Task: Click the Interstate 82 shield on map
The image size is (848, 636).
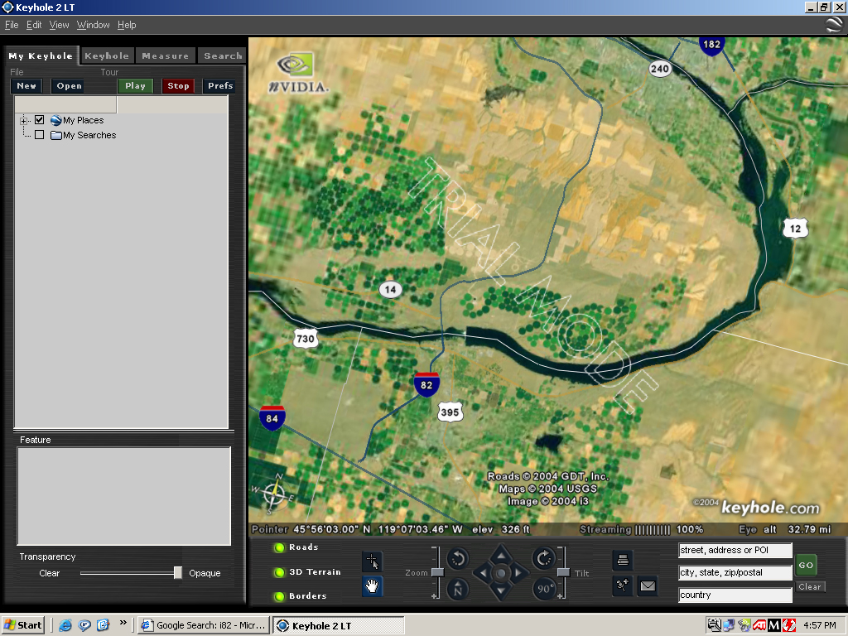Action: (426, 384)
